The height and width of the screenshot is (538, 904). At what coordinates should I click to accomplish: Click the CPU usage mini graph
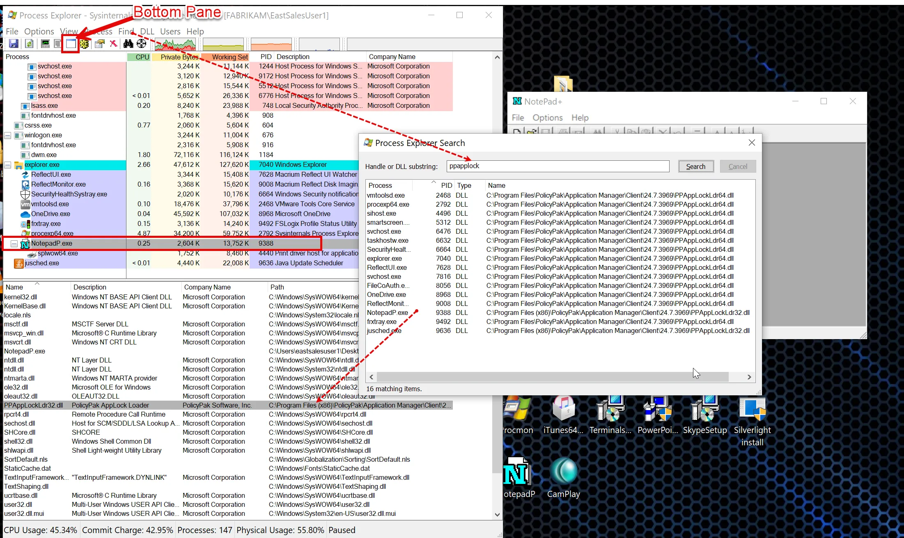coord(175,44)
